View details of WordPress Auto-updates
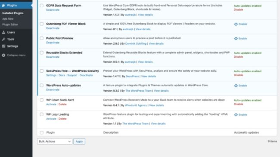This screenshot has width=280, height=157. coord(161,91)
